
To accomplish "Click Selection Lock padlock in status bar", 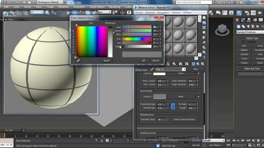I will [x=102, y=141].
